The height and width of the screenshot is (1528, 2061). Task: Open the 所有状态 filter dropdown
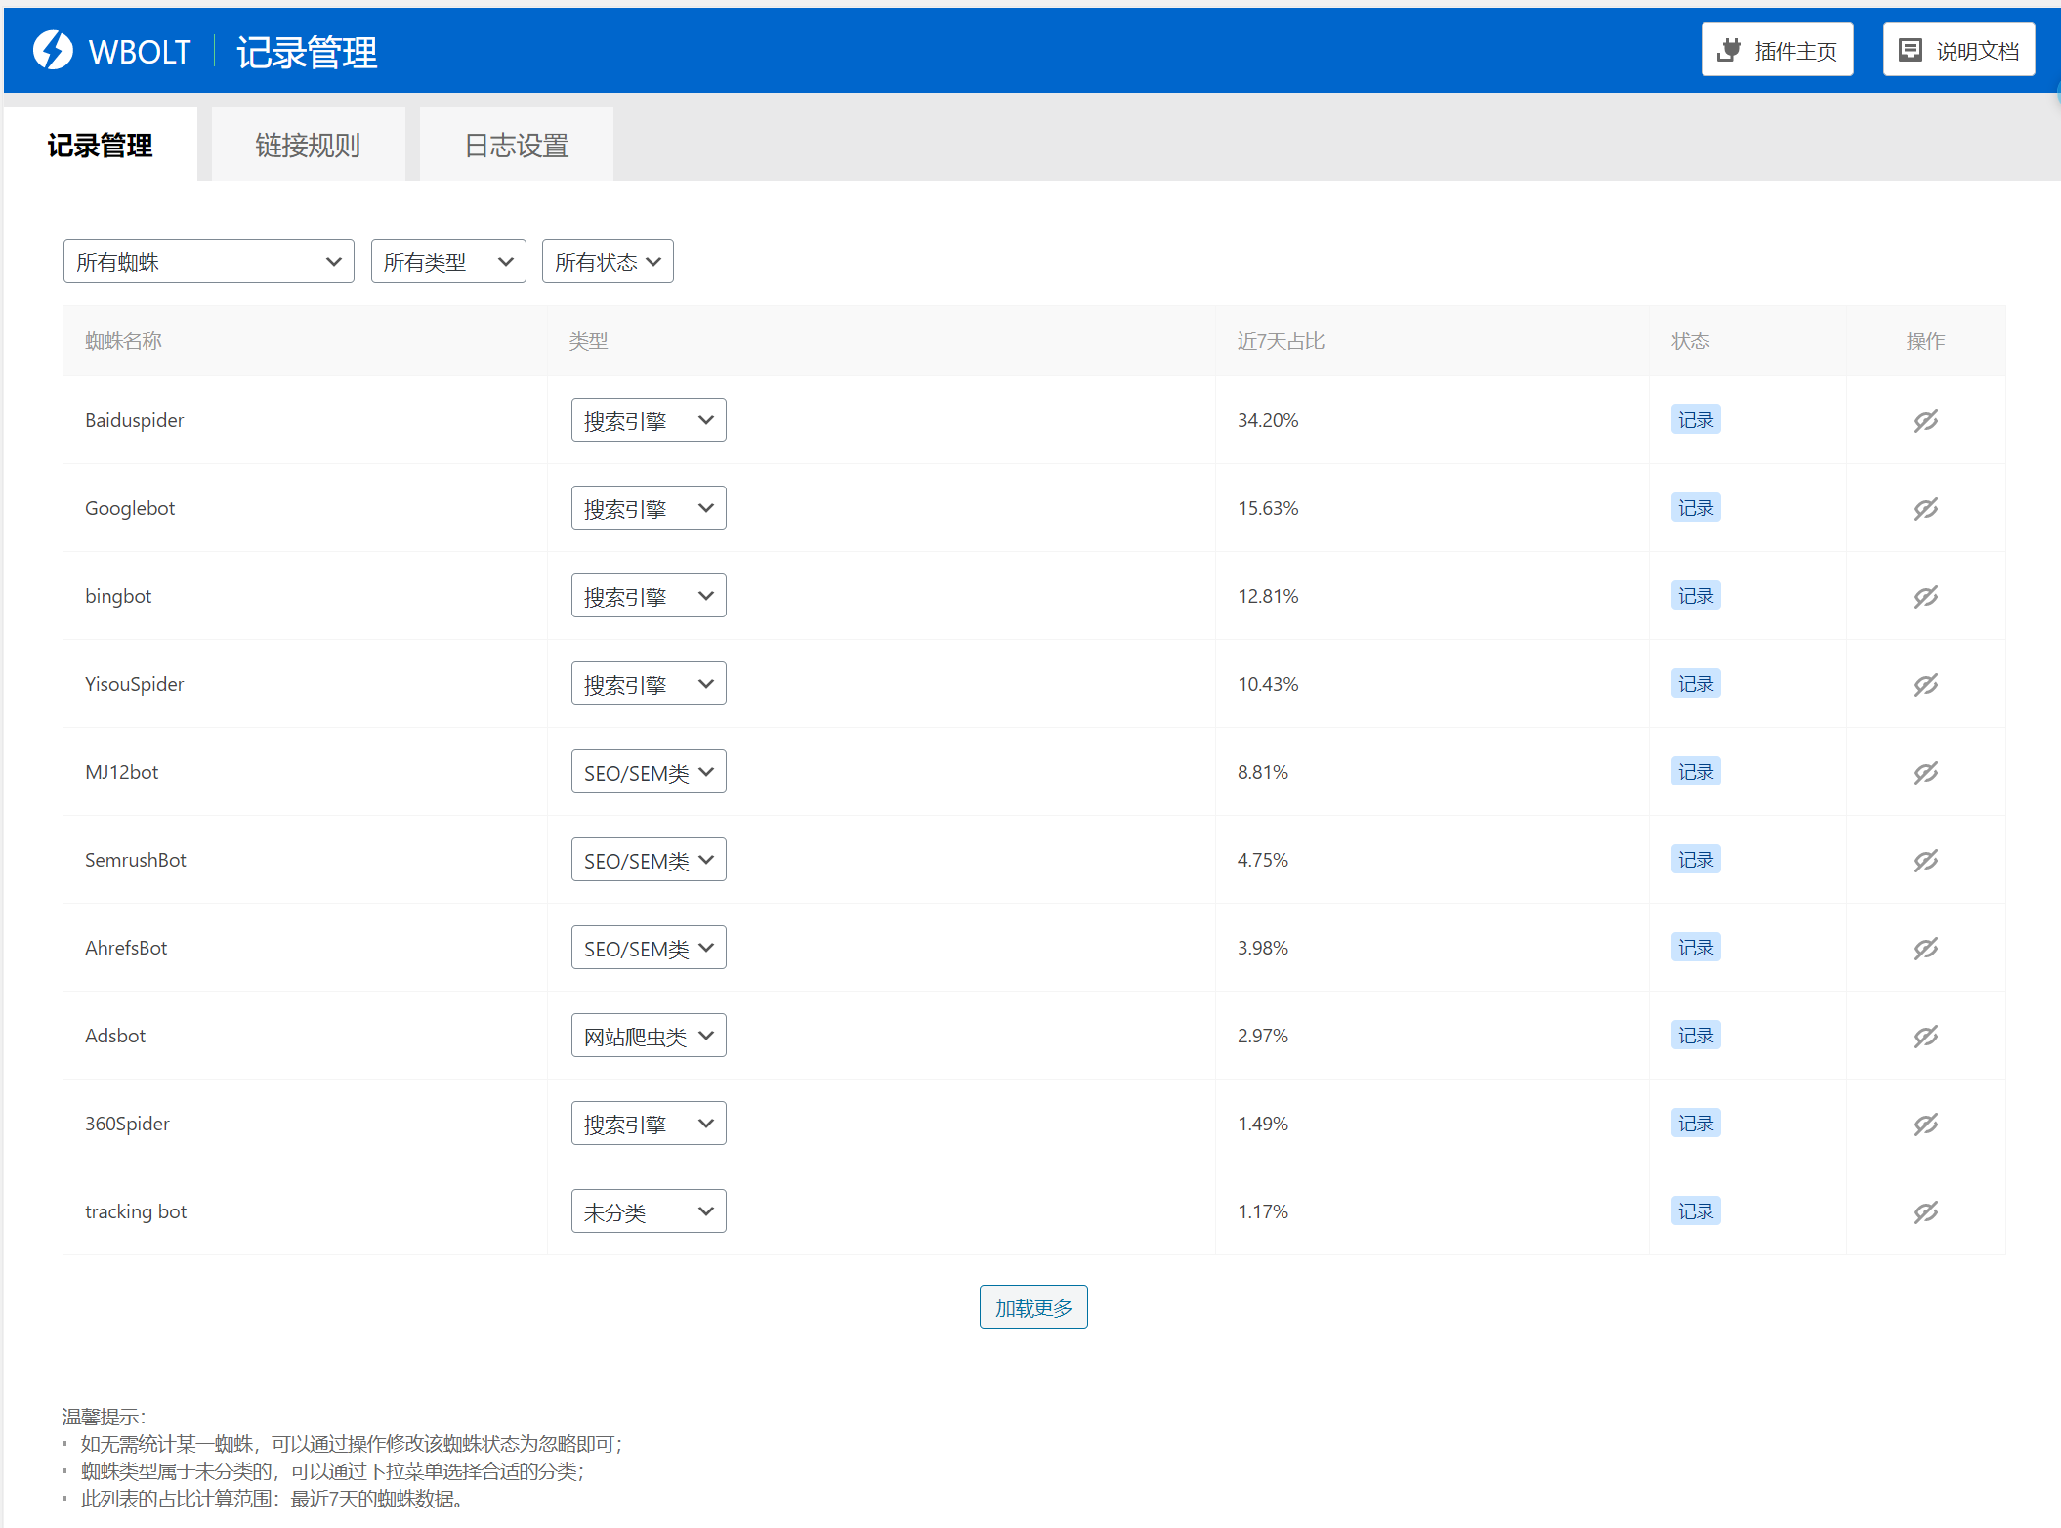[x=608, y=262]
